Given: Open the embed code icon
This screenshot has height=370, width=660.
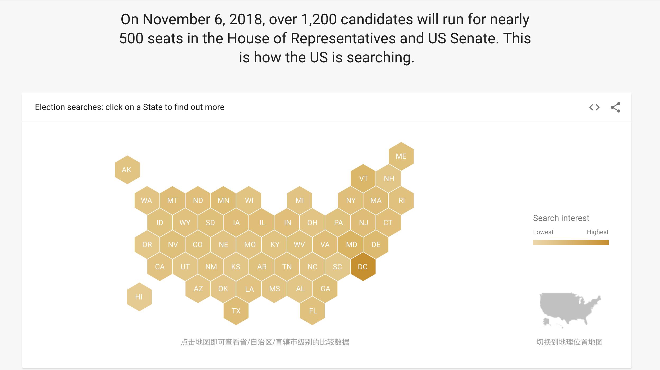Looking at the screenshot, I should 594,107.
